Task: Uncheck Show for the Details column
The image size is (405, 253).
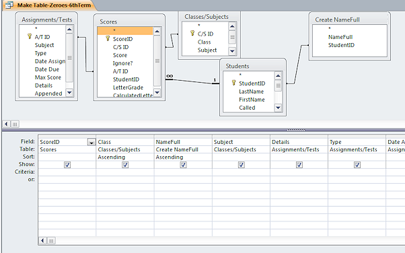Action: click(x=299, y=165)
